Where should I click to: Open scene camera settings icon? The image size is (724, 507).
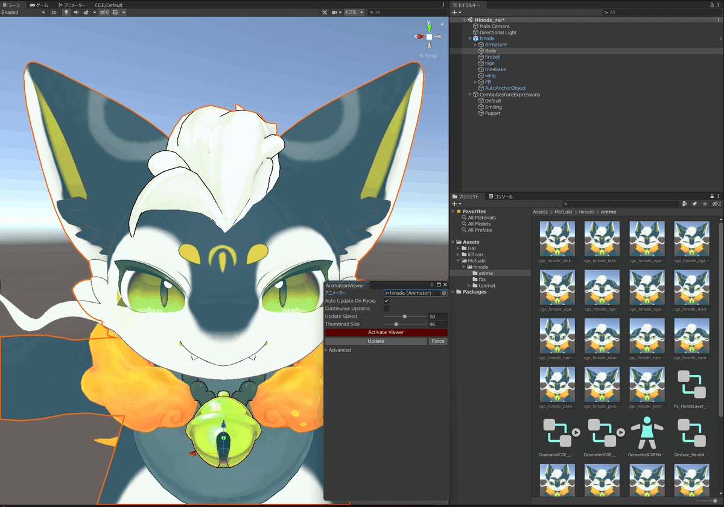click(334, 12)
